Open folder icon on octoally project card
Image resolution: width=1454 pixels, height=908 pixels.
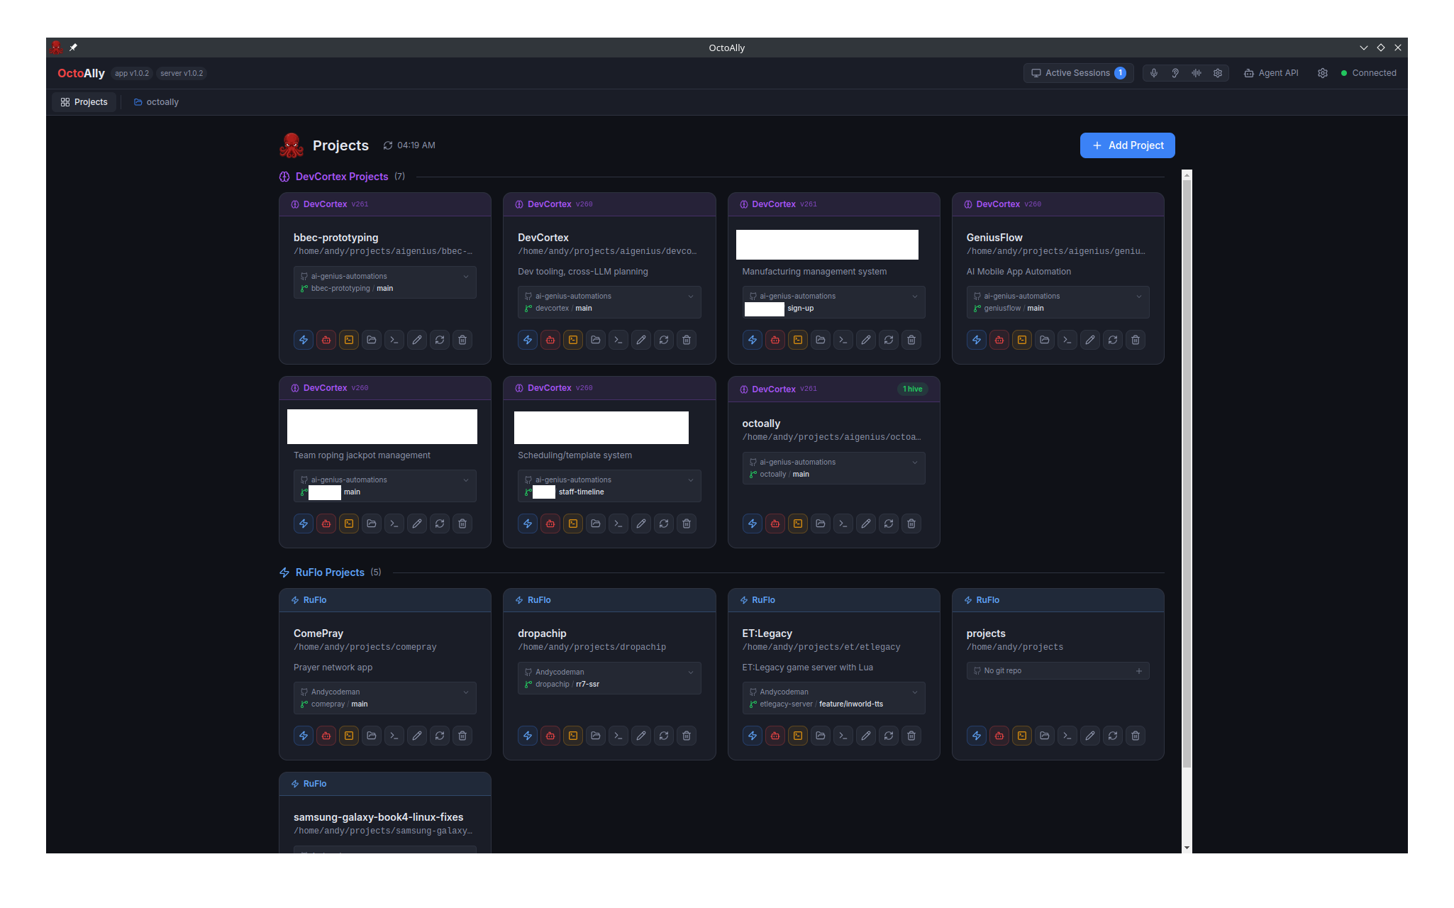coord(821,524)
